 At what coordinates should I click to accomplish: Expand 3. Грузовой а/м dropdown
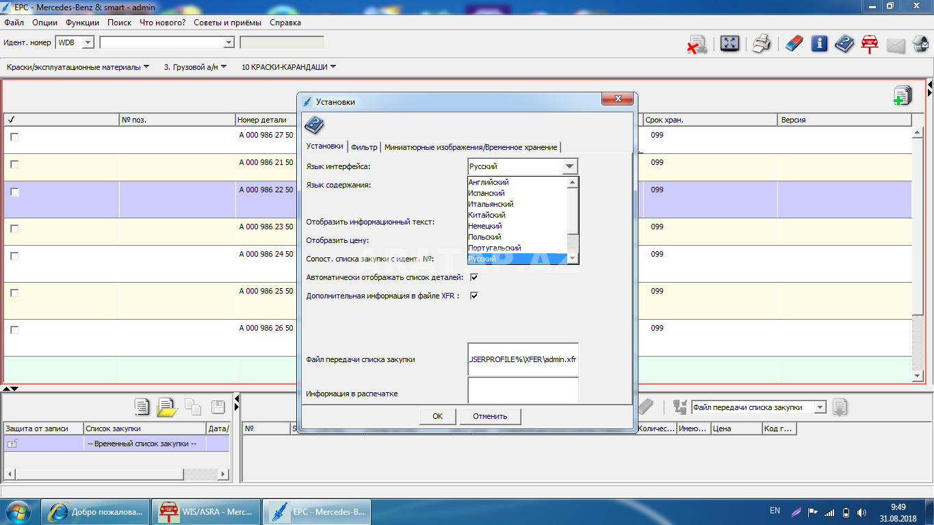coord(195,67)
